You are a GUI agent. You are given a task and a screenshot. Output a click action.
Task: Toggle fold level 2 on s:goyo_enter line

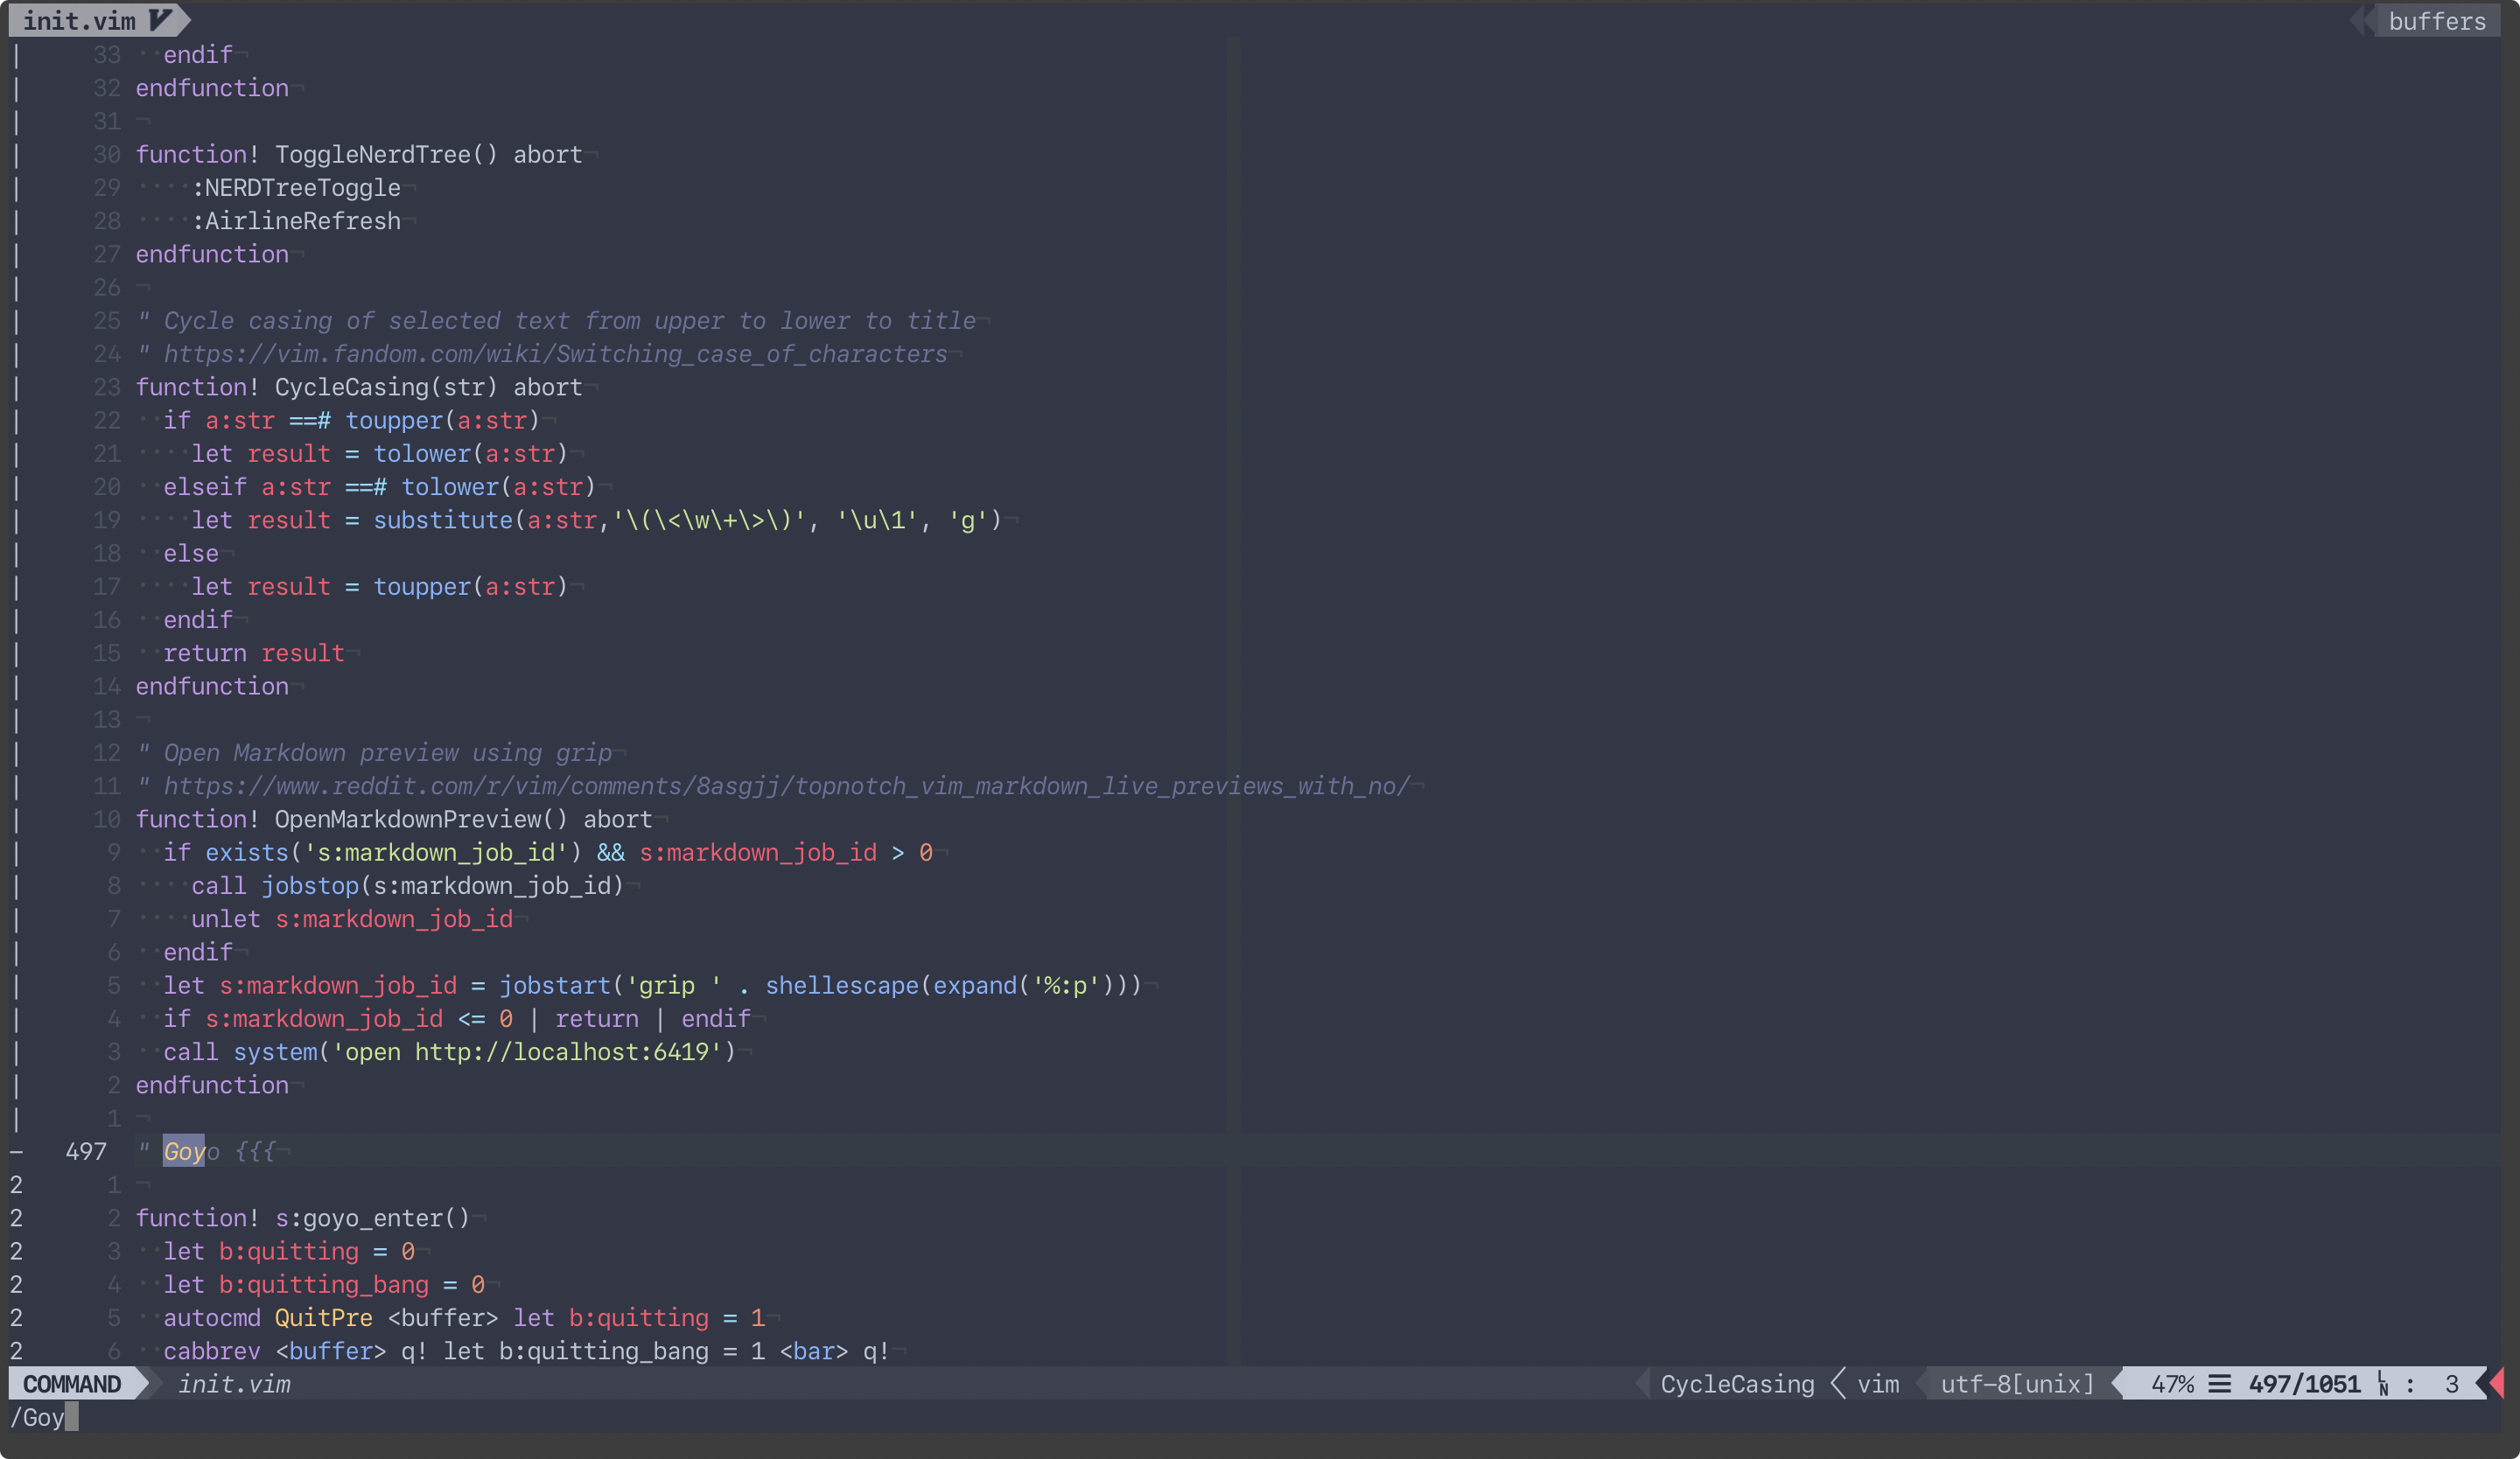(x=16, y=1218)
